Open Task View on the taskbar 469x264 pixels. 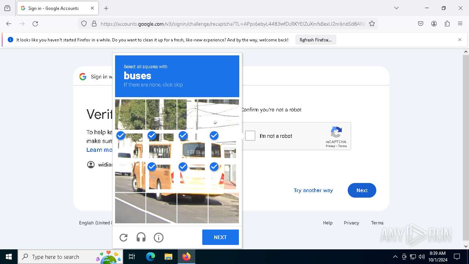coord(132,257)
